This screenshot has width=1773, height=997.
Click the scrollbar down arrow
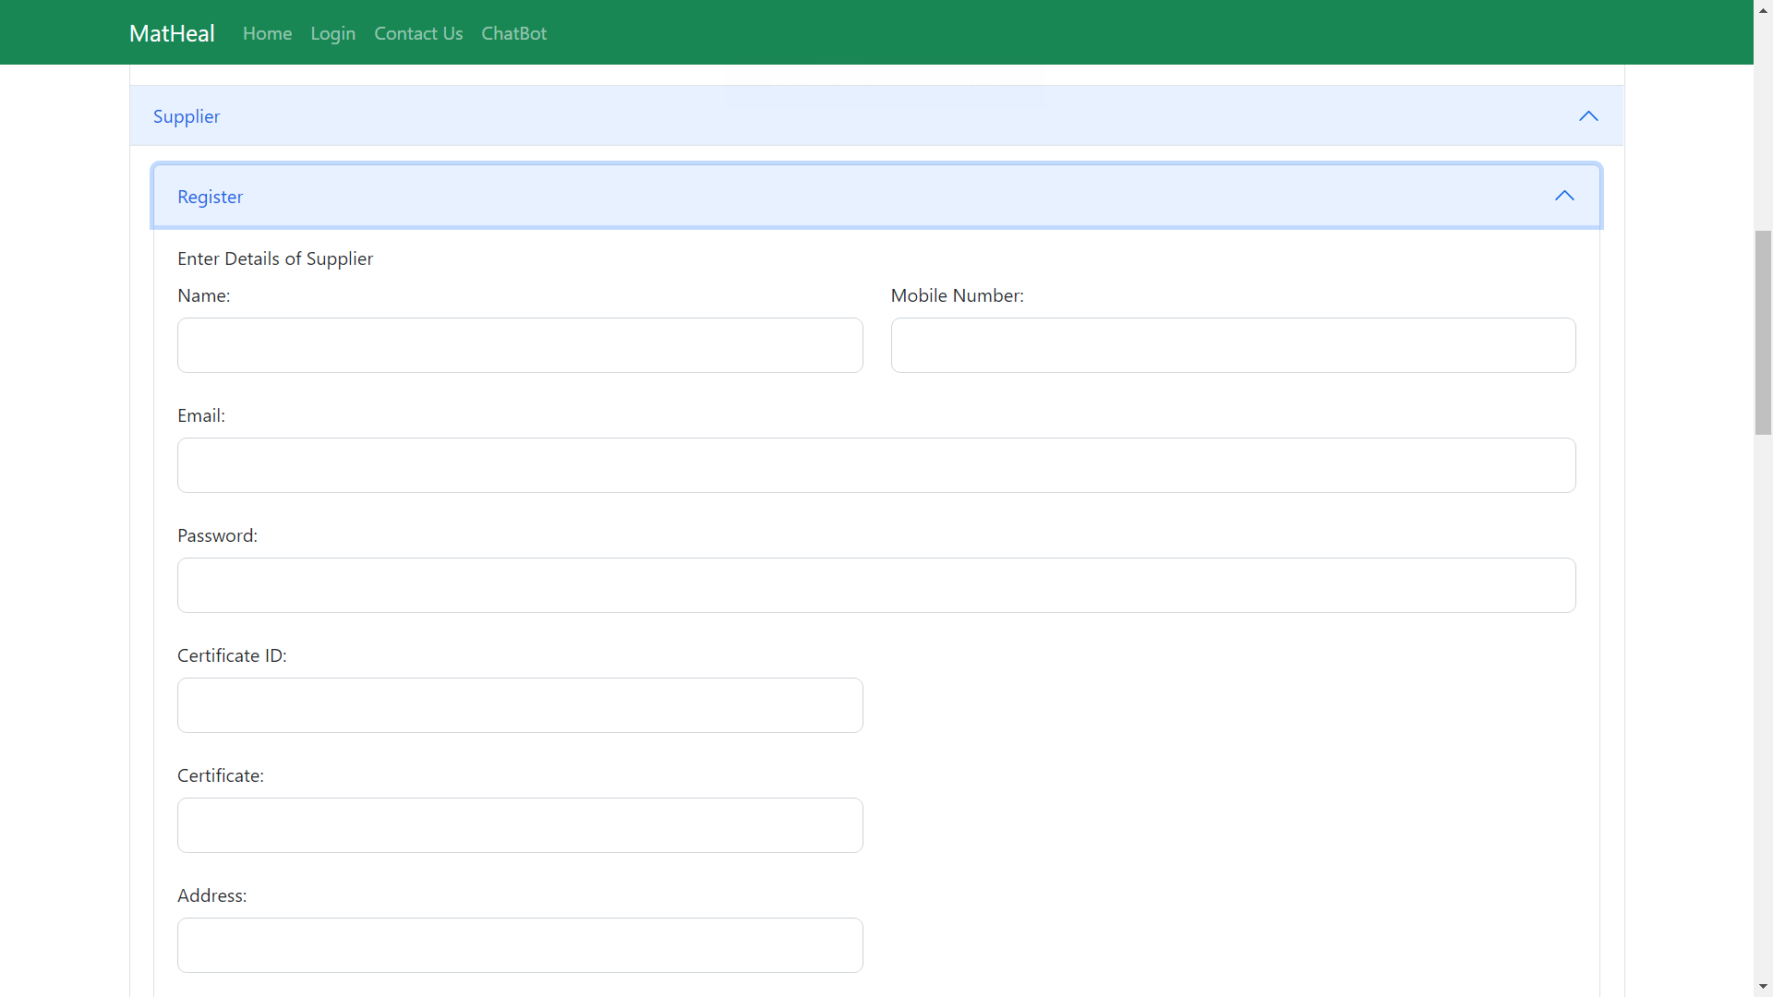coord(1763,987)
